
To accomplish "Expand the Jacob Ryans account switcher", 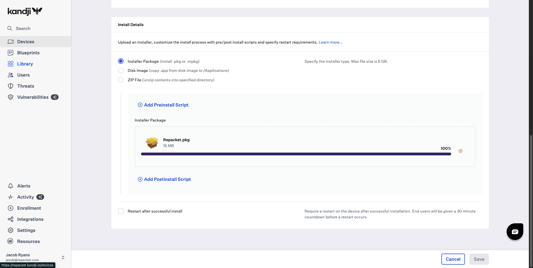I will tap(63, 257).
